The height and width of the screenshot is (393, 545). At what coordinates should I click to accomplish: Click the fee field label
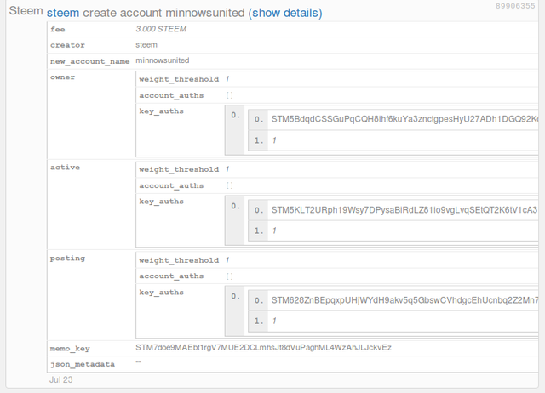58,30
